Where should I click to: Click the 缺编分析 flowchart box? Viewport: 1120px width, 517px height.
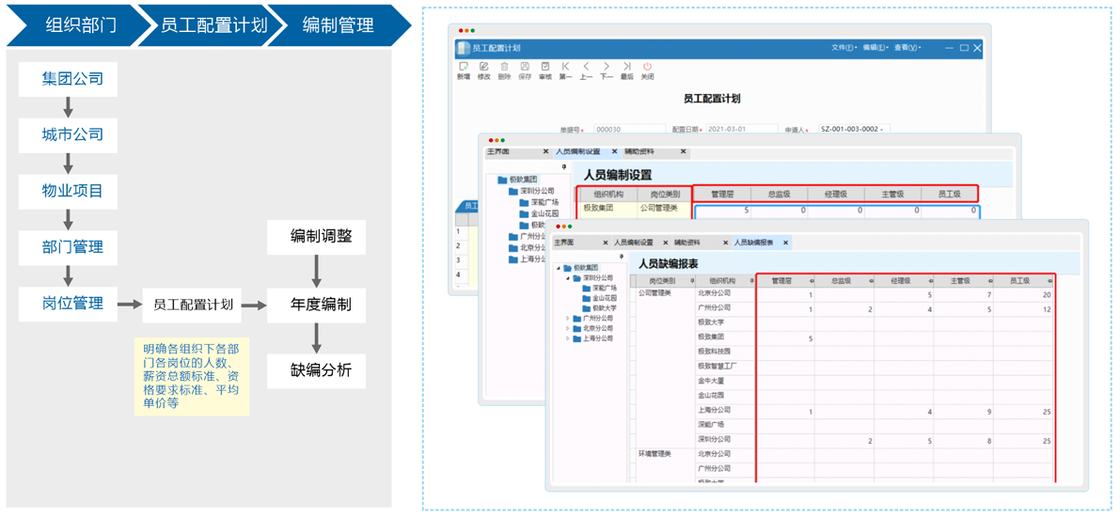coord(316,369)
